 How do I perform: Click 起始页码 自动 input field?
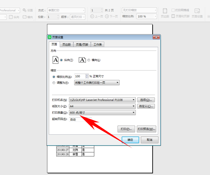(80, 119)
